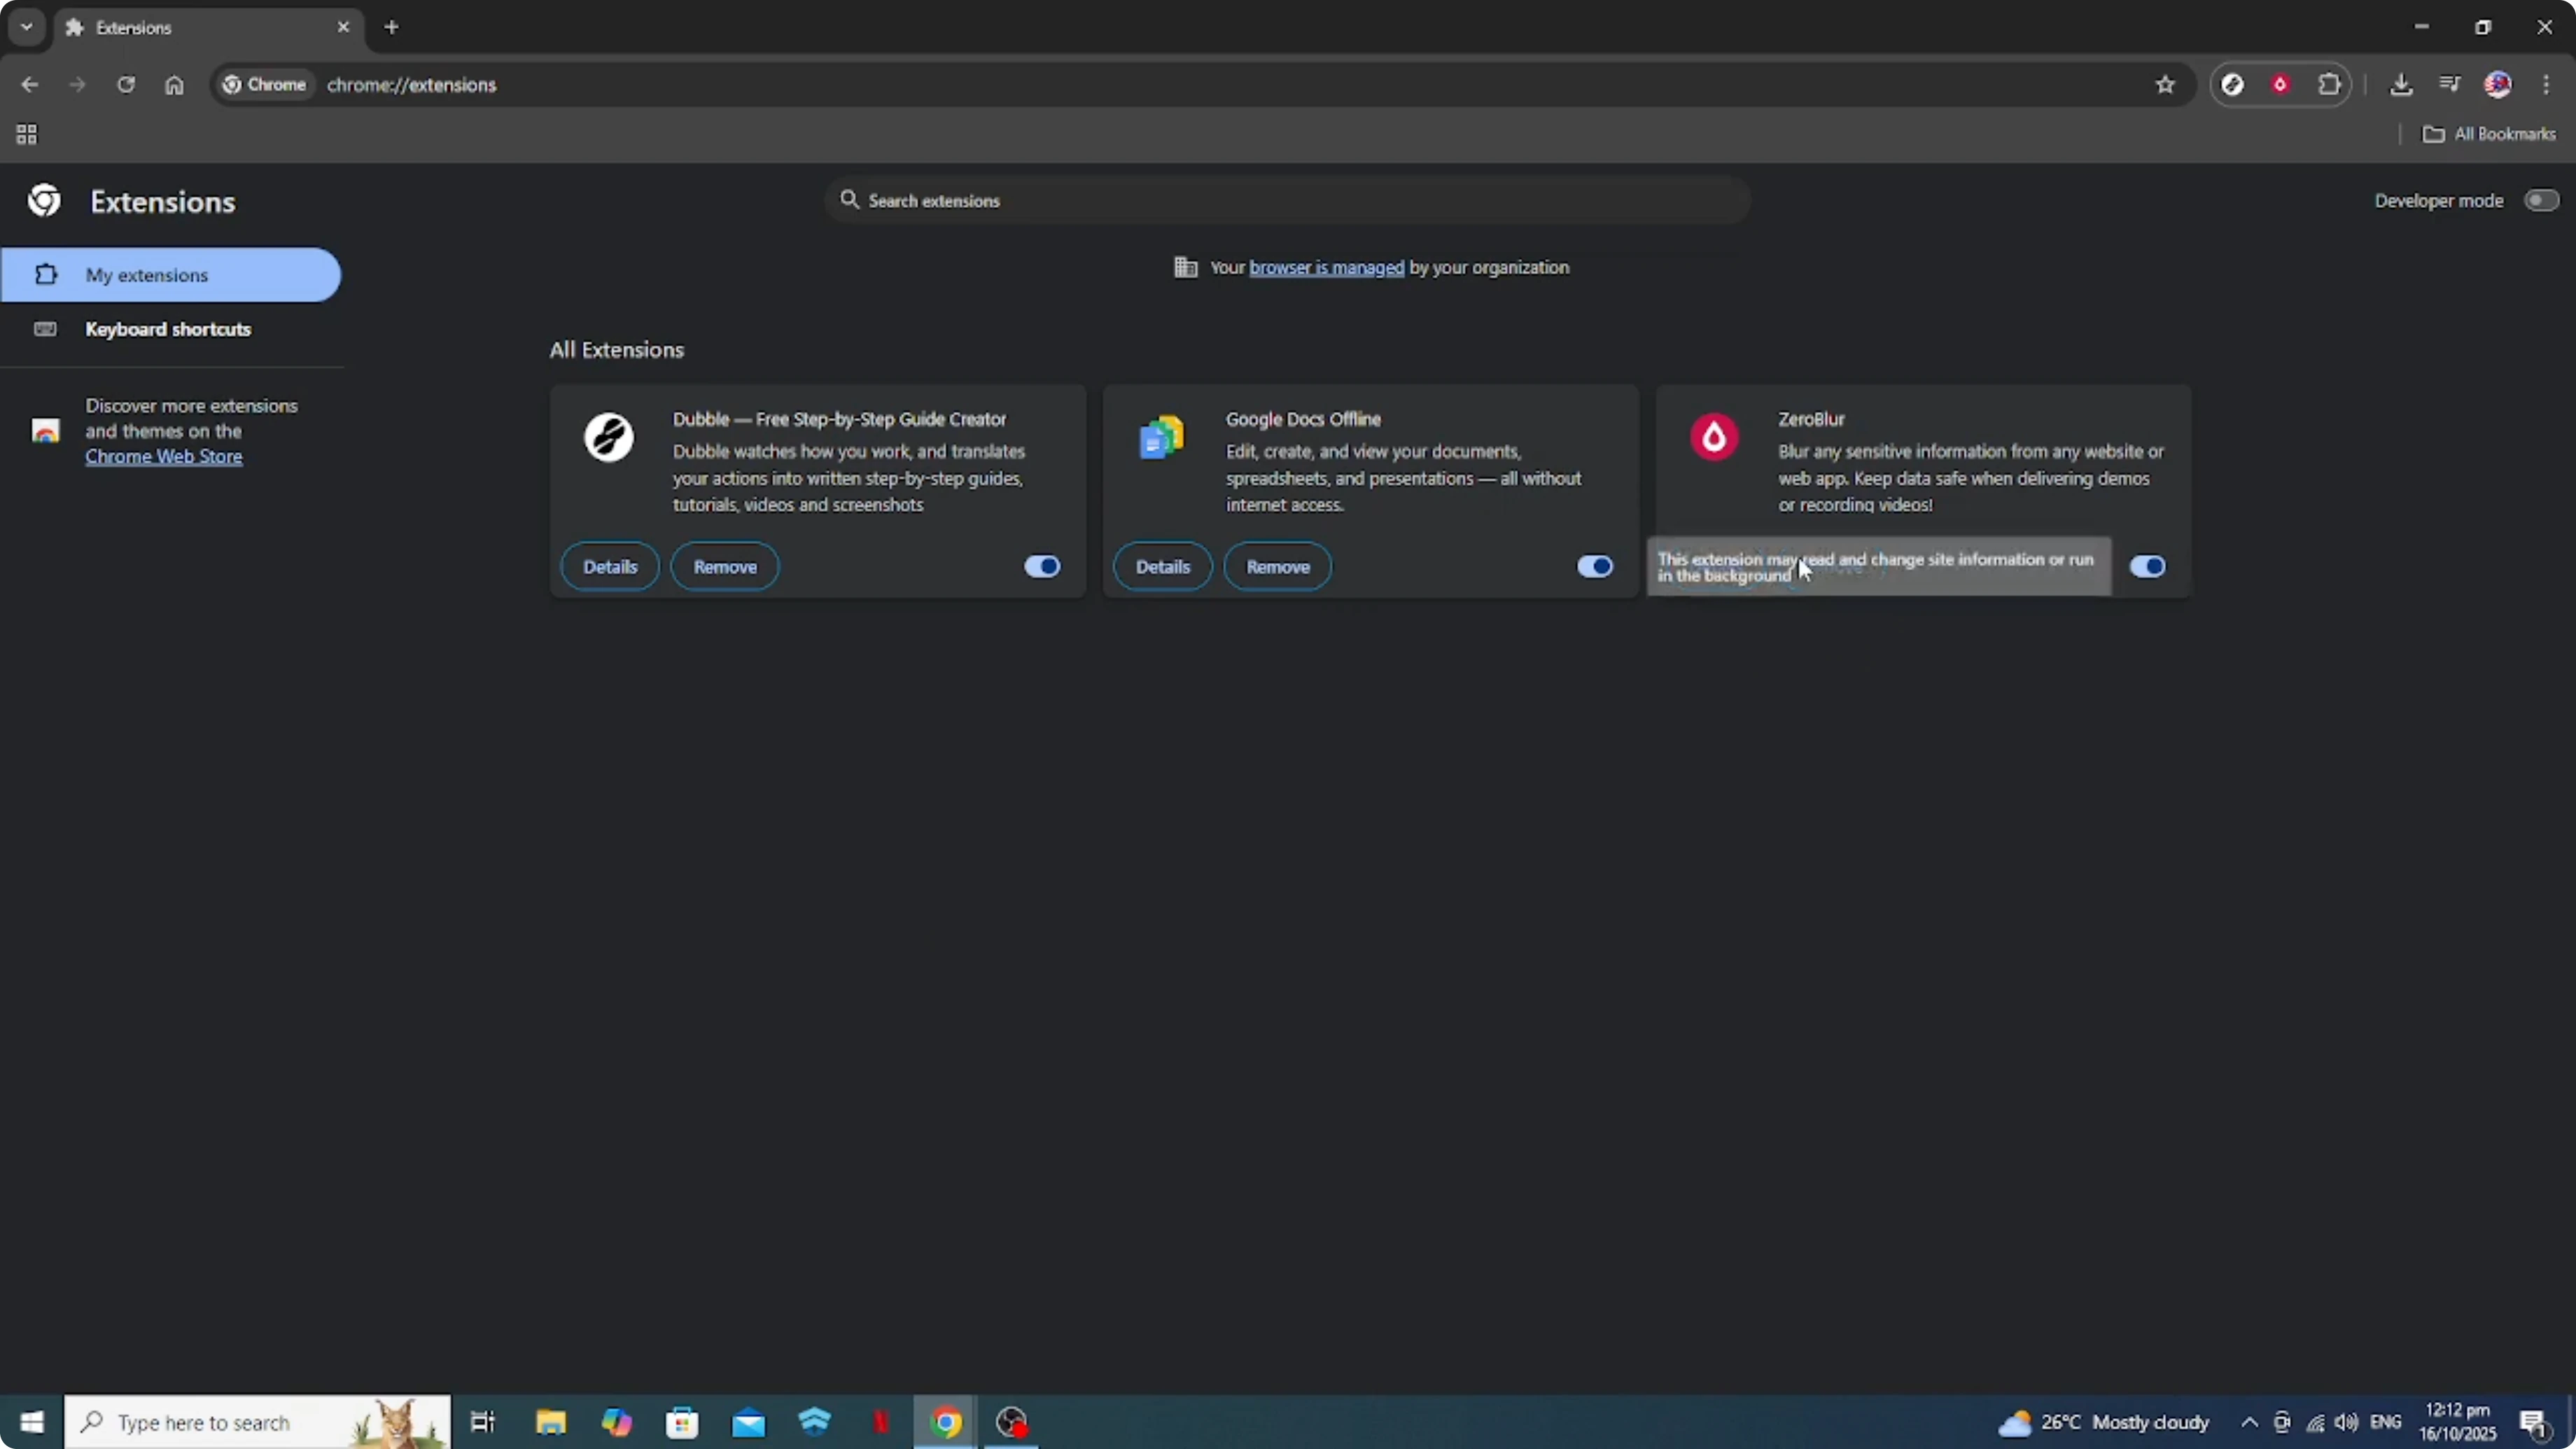Disable the Dubble extension toggle
2576x1449 pixels.
1042,566
